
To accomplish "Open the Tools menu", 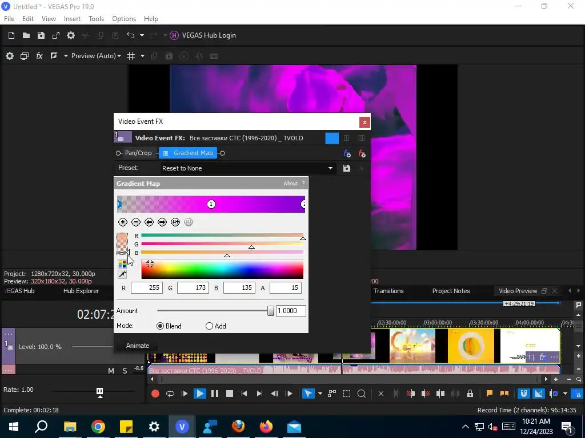I will click(96, 19).
